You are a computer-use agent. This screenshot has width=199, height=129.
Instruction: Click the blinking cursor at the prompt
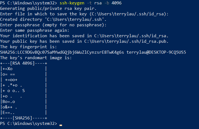point(61,125)
